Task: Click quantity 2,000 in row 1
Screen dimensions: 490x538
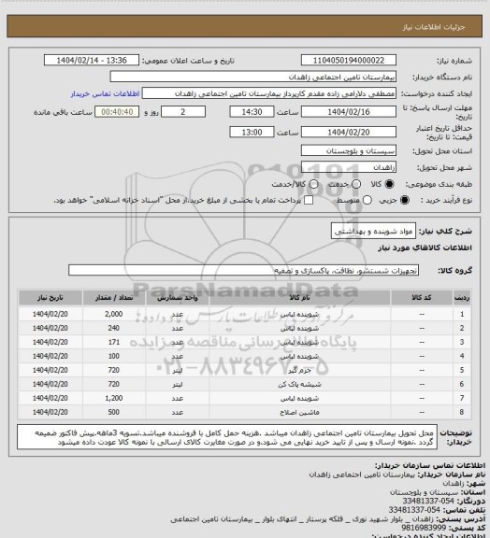Action: click(x=114, y=314)
